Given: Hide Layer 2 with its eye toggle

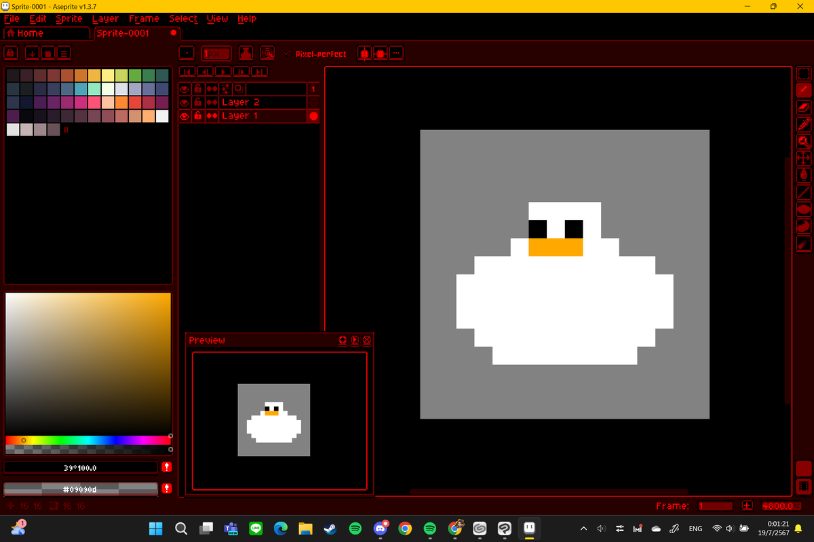Looking at the screenshot, I should pyautogui.click(x=184, y=102).
